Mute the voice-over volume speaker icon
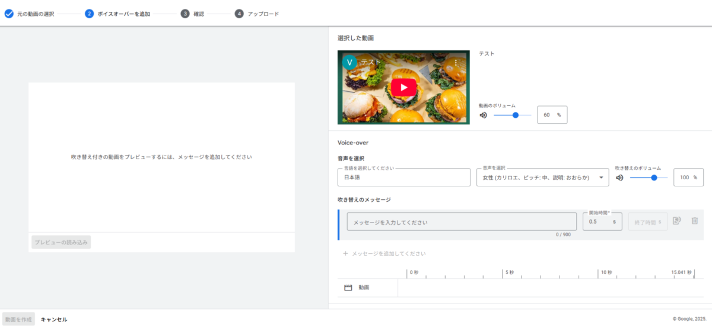The width and height of the screenshot is (712, 329). coord(620,178)
